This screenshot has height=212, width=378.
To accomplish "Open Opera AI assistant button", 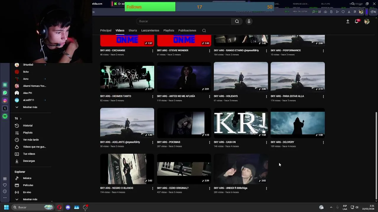I will click(x=373, y=12).
